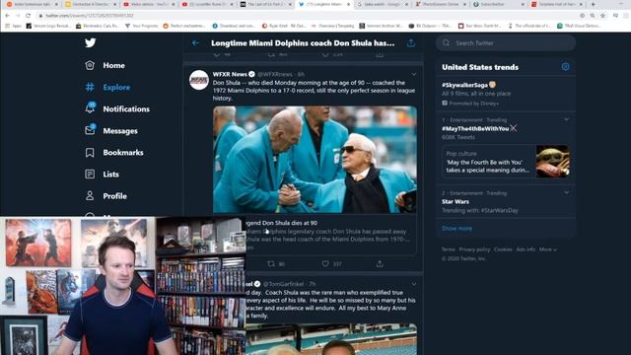This screenshot has width=631, height=355.
Task: Reload the page in the browser
Action: click(x=28, y=16)
